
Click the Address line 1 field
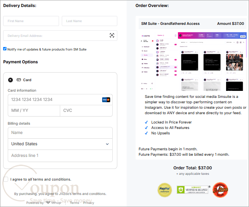pyautogui.click(x=60, y=156)
